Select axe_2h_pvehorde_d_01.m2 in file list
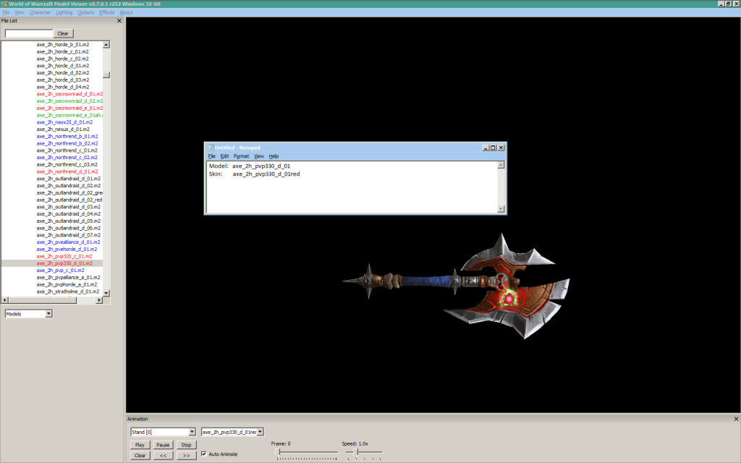741x463 pixels. (67, 250)
